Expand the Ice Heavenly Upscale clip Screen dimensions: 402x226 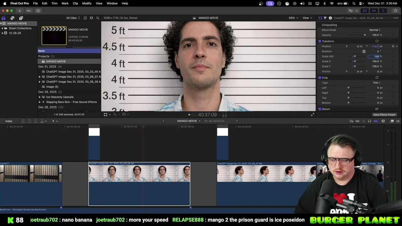[x=40, y=97]
